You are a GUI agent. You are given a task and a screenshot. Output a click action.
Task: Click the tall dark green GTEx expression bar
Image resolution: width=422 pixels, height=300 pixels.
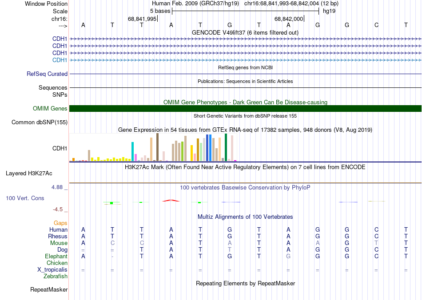click(226, 147)
